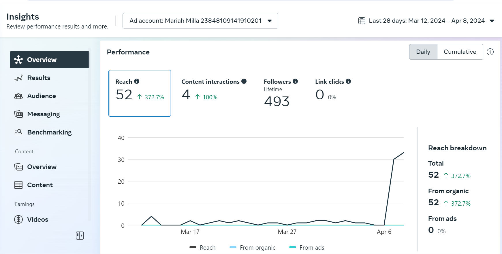Open the Results section

(39, 78)
